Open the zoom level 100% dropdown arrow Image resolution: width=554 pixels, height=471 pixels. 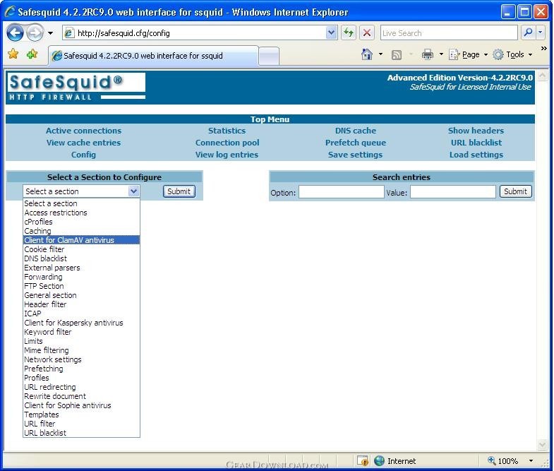coord(531,460)
